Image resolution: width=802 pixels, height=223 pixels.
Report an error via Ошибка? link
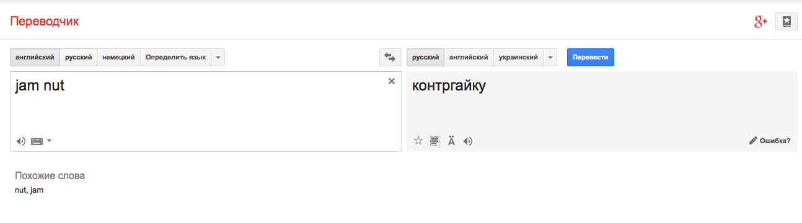coord(770,141)
